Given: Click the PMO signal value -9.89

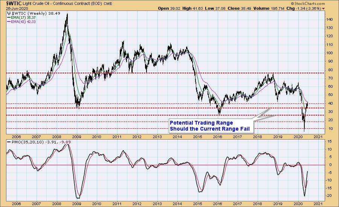Looking at the screenshot, I should [x=66, y=142].
